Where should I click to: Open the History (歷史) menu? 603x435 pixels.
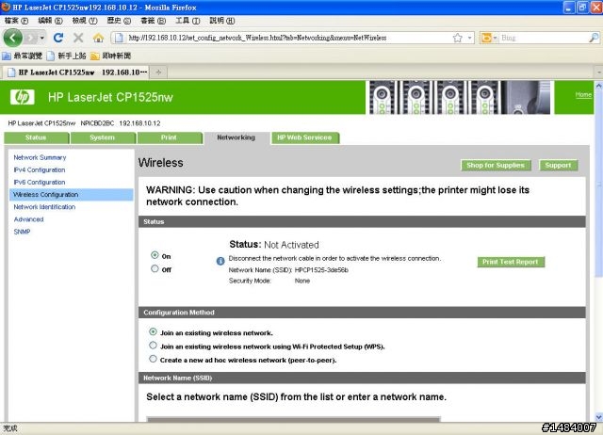click(119, 21)
